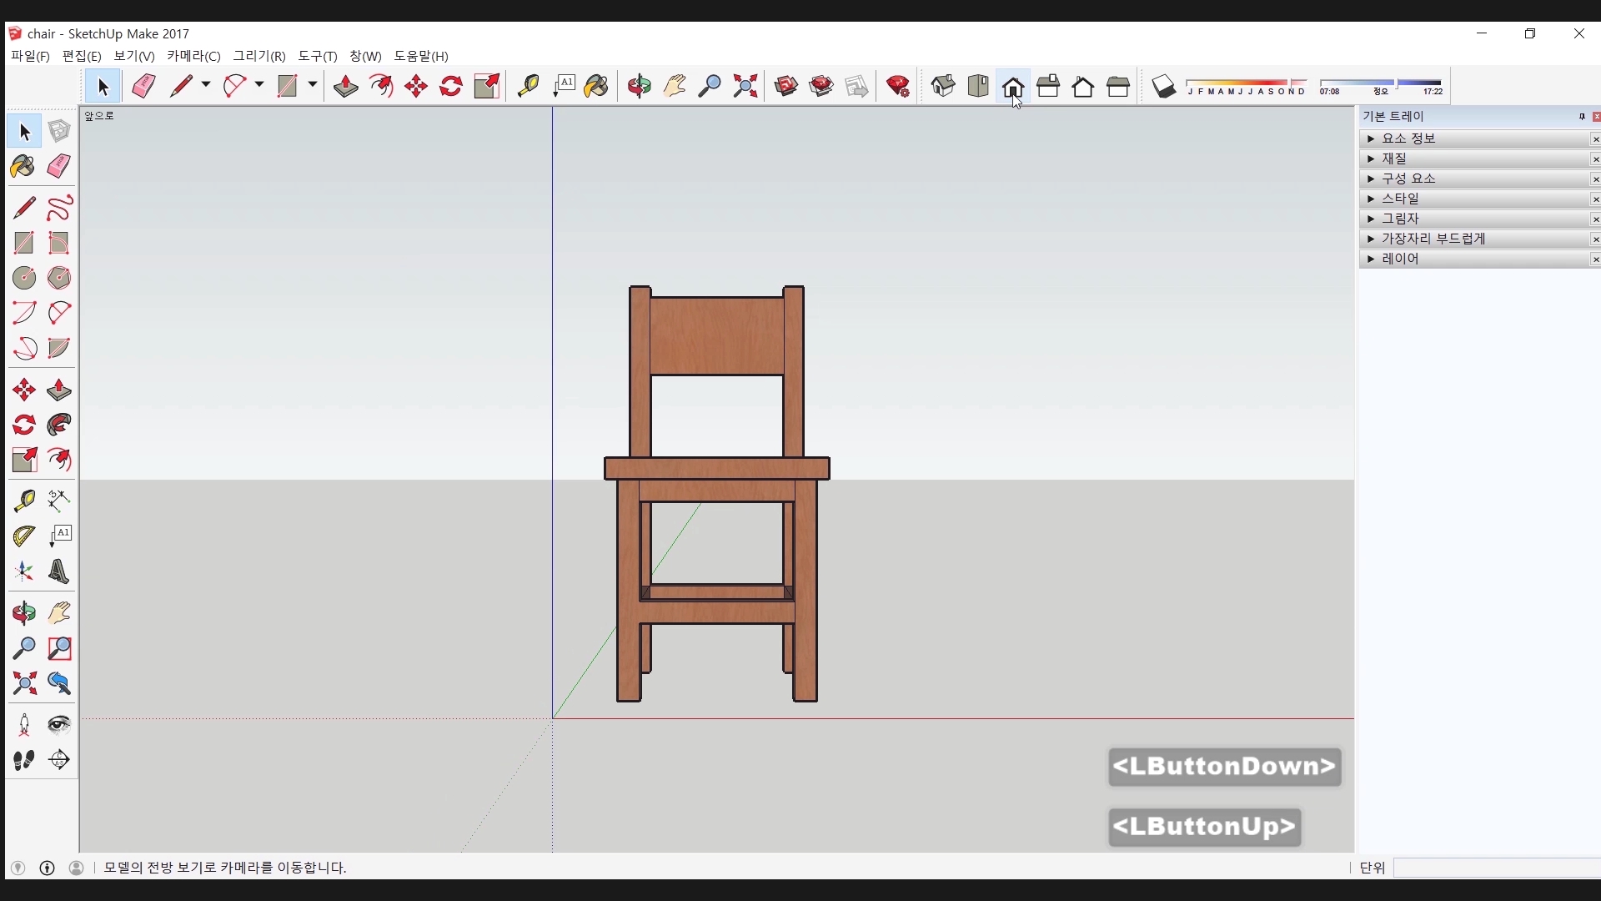Select the Push/Pull tool in top toolbar

tap(345, 86)
